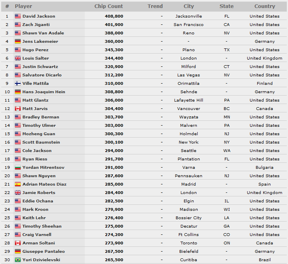
Task: Click the Spanish flag beside Adrian Mateos Diaz
Action: pyautogui.click(x=18, y=184)
